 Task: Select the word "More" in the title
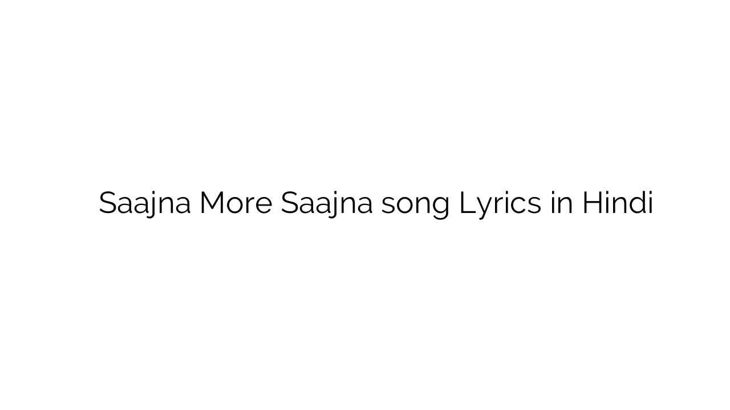click(236, 203)
